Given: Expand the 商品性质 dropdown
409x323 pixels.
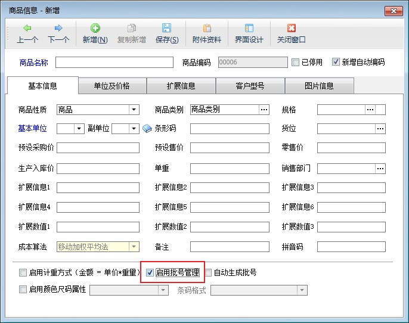Looking at the screenshot, I should tap(134, 110).
